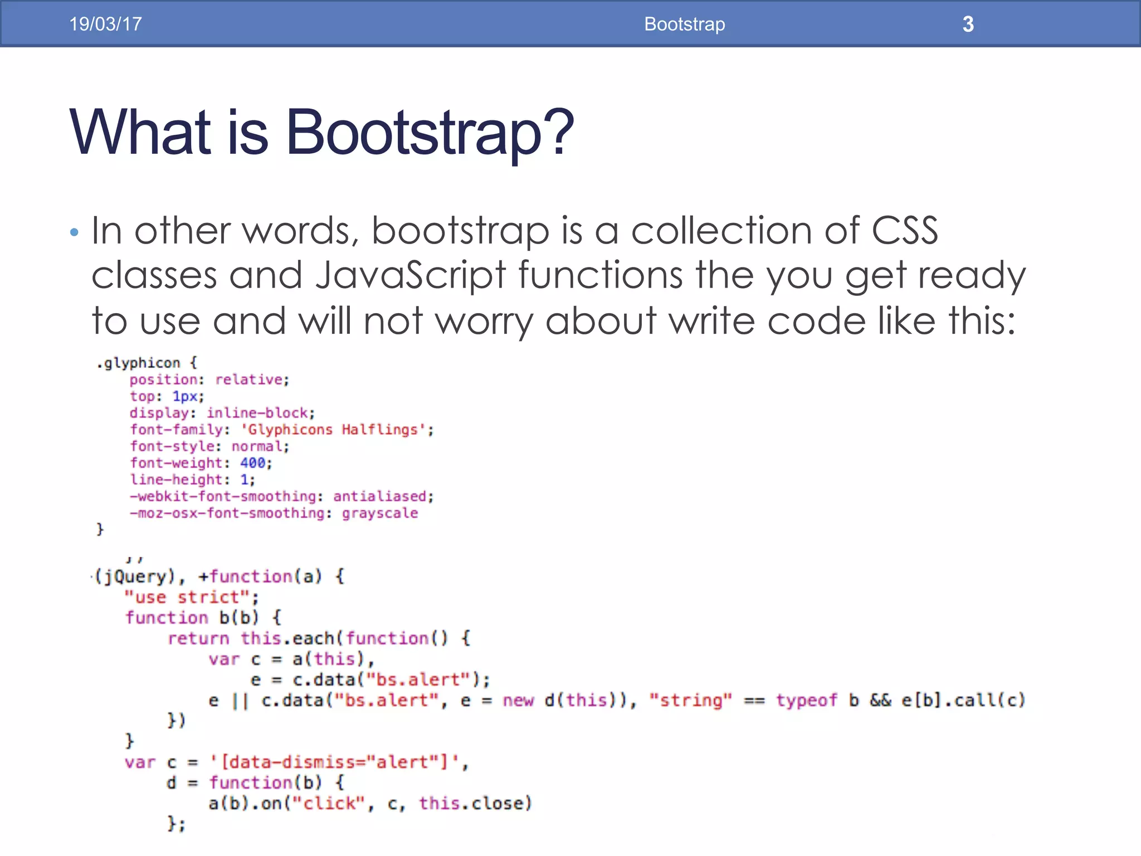Image resolution: width=1141 pixels, height=856 pixels.
Task: Click the font-family 'Glyphicons Halflings' line
Action: point(281,430)
